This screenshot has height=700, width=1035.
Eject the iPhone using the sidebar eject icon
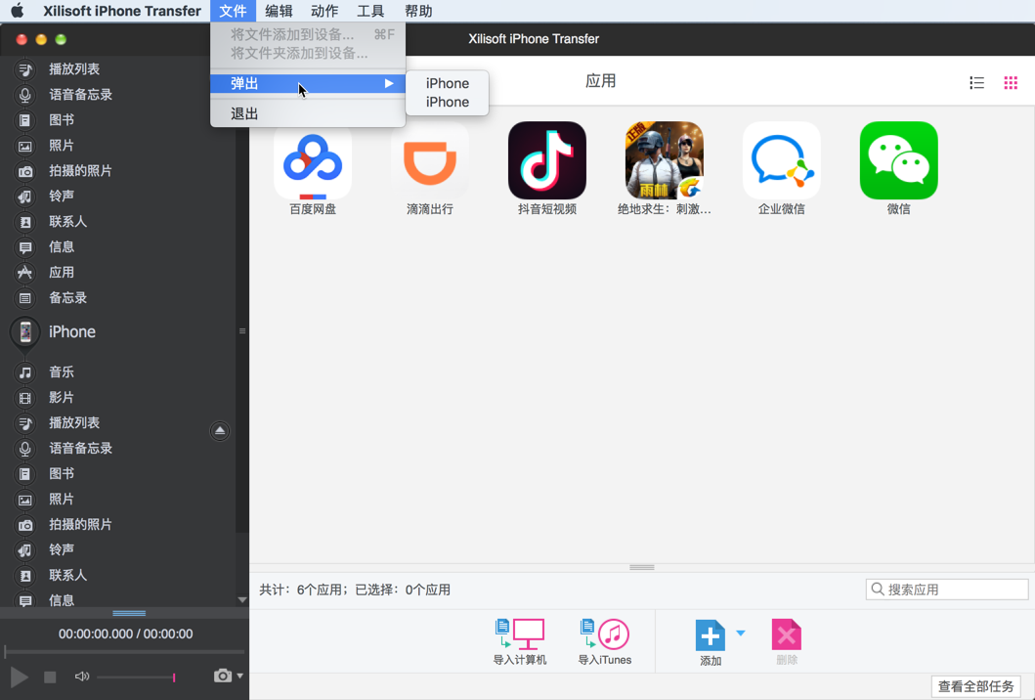pos(220,431)
